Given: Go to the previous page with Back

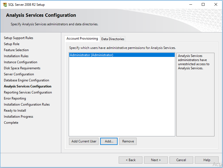Looking at the screenshot, I should tap(131, 160).
